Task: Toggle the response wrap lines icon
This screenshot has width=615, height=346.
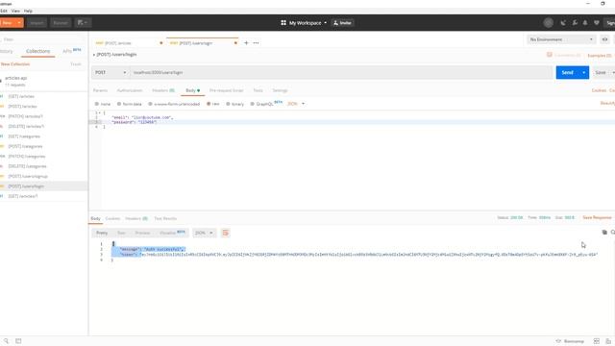Action: (x=226, y=233)
